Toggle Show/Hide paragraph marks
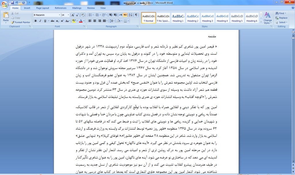The image size is (295, 175). click(136, 15)
